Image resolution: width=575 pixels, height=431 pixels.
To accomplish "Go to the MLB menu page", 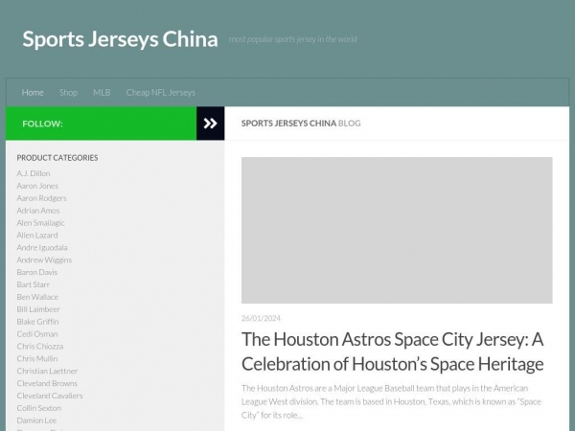I will (x=102, y=93).
